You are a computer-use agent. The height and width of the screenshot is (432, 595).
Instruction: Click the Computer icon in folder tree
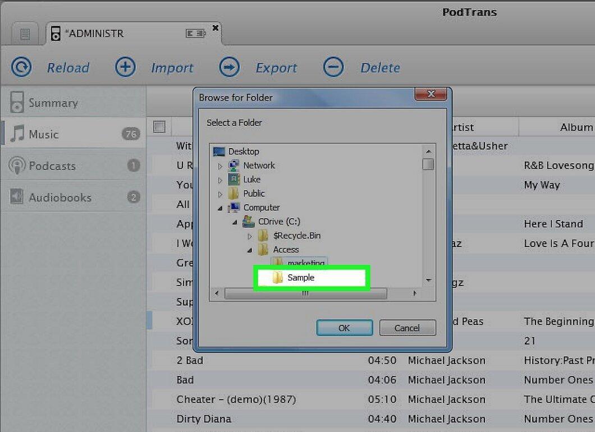click(x=234, y=208)
